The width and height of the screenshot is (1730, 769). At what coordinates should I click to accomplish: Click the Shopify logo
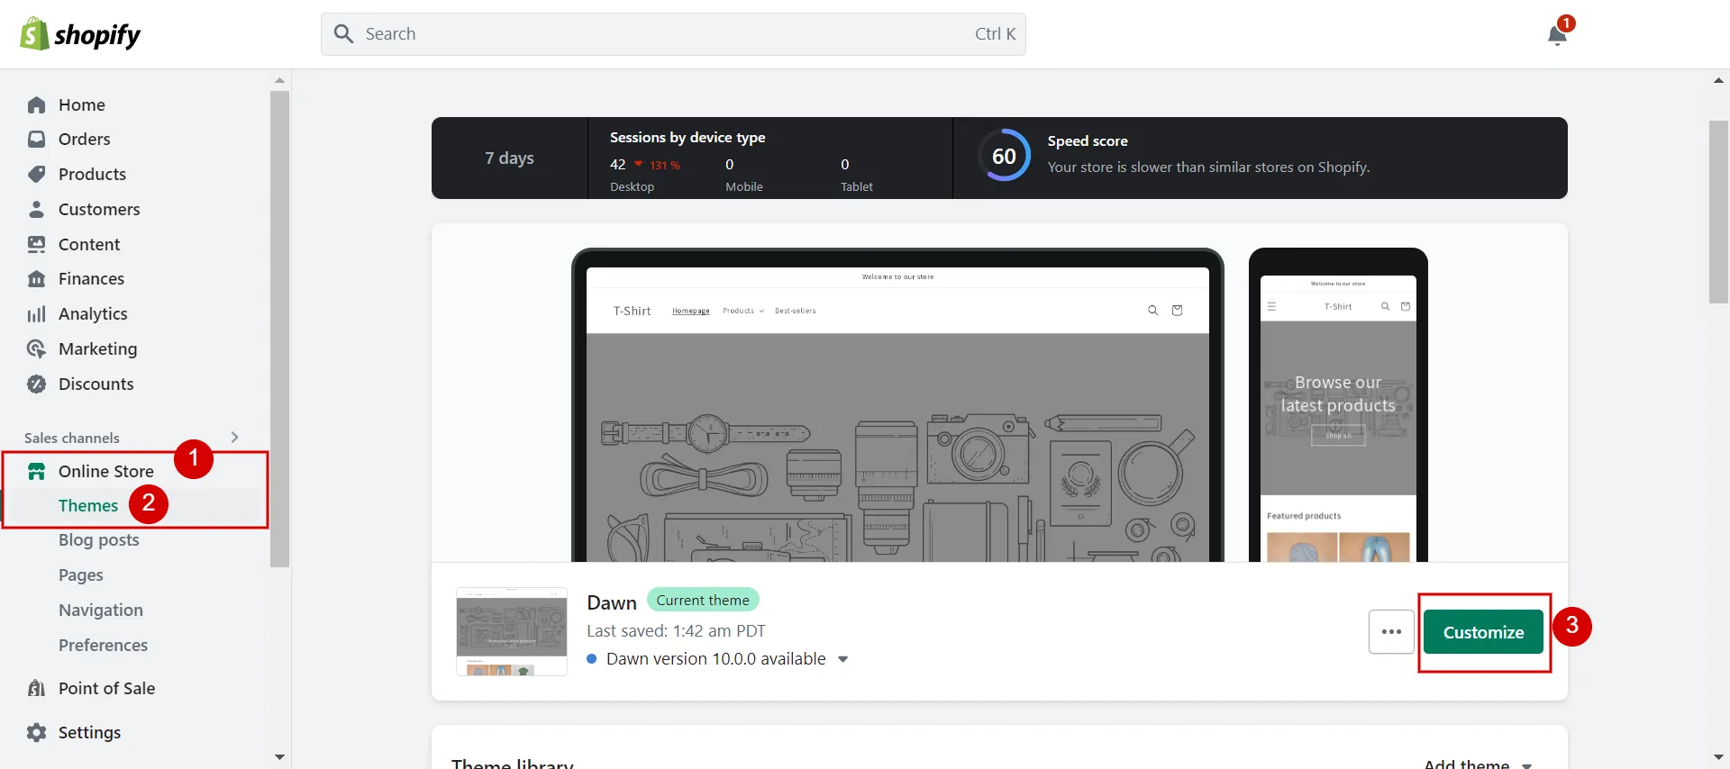tap(80, 34)
